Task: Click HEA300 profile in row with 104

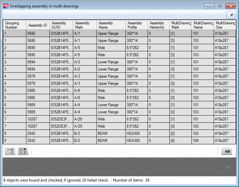Action: [137, 141]
